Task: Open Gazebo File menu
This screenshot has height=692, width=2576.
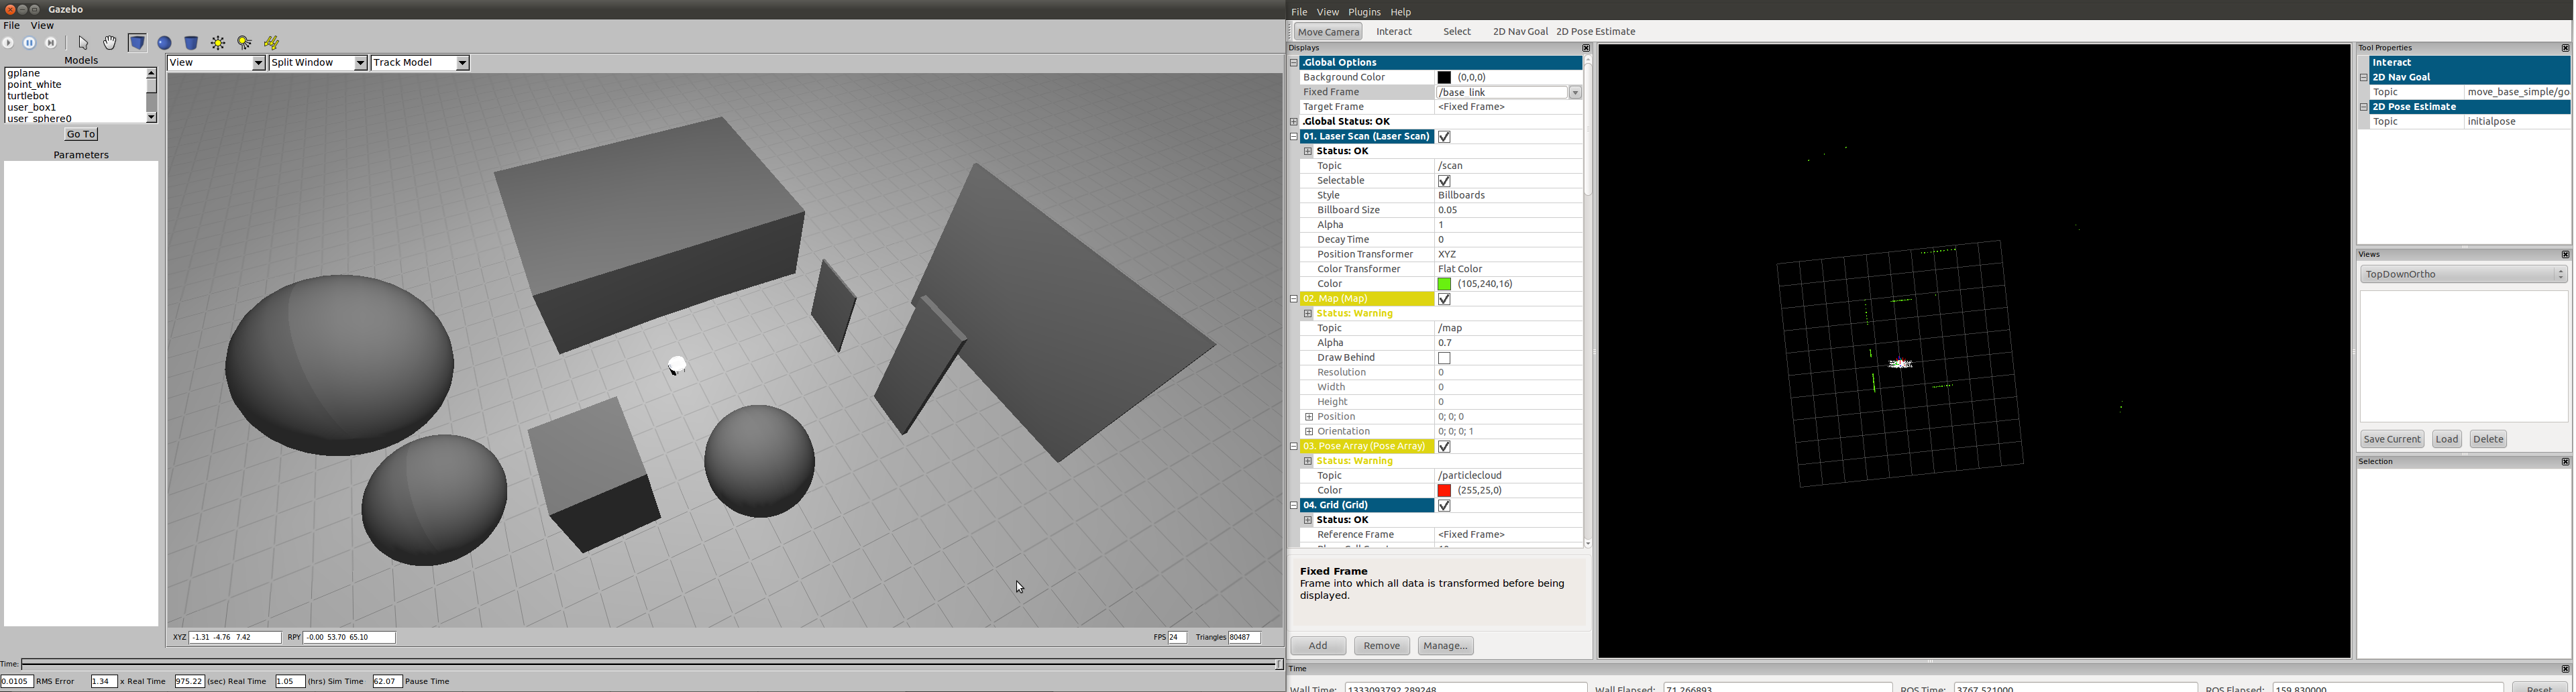Action: pyautogui.click(x=12, y=26)
